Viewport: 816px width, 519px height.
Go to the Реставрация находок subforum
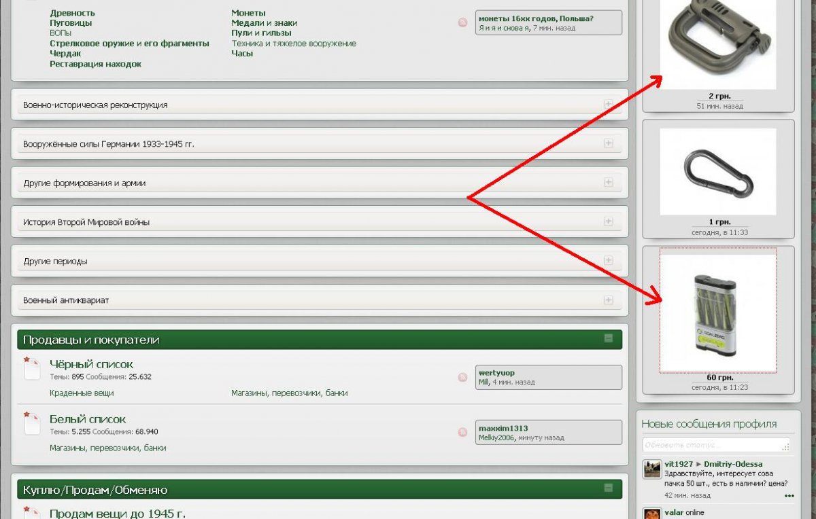95,64
